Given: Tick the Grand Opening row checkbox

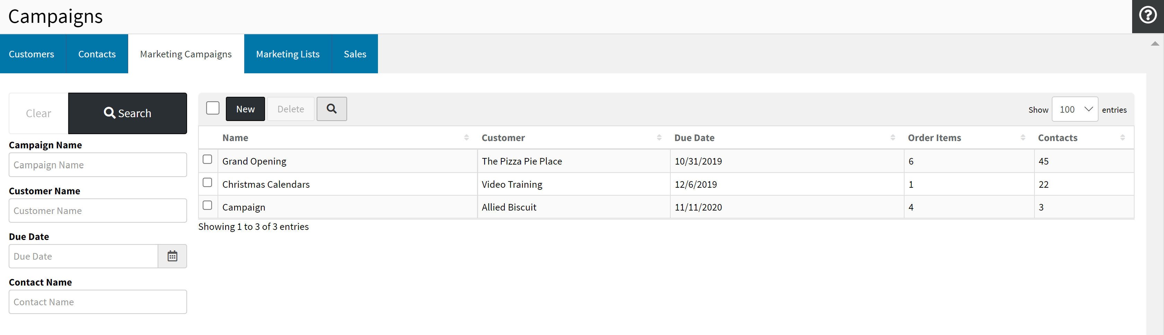Looking at the screenshot, I should click(x=208, y=160).
